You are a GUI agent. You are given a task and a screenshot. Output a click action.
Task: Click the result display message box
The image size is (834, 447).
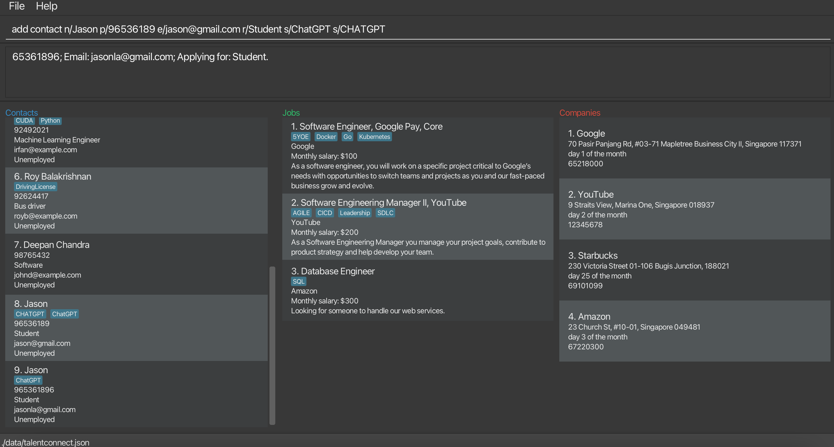click(417, 72)
